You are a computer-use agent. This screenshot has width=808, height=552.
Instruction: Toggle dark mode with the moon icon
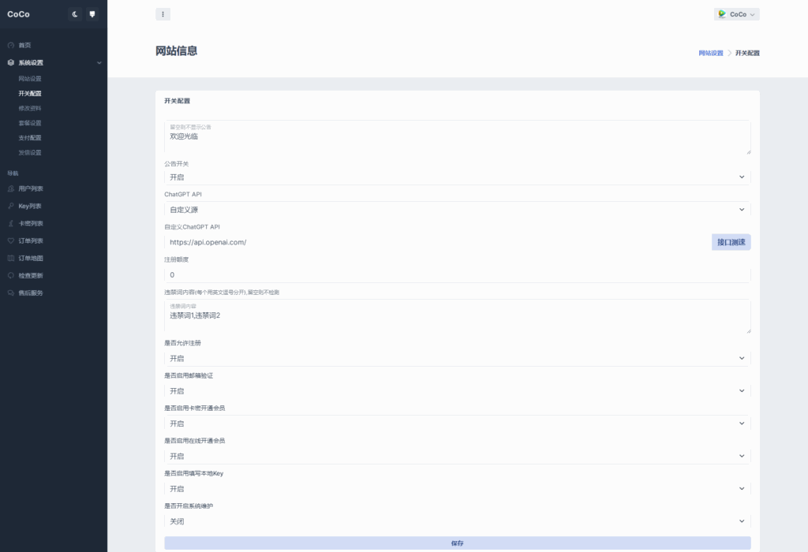pos(75,14)
